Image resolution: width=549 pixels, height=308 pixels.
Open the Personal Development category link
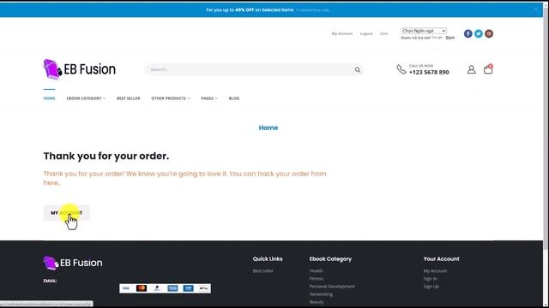pyautogui.click(x=332, y=287)
